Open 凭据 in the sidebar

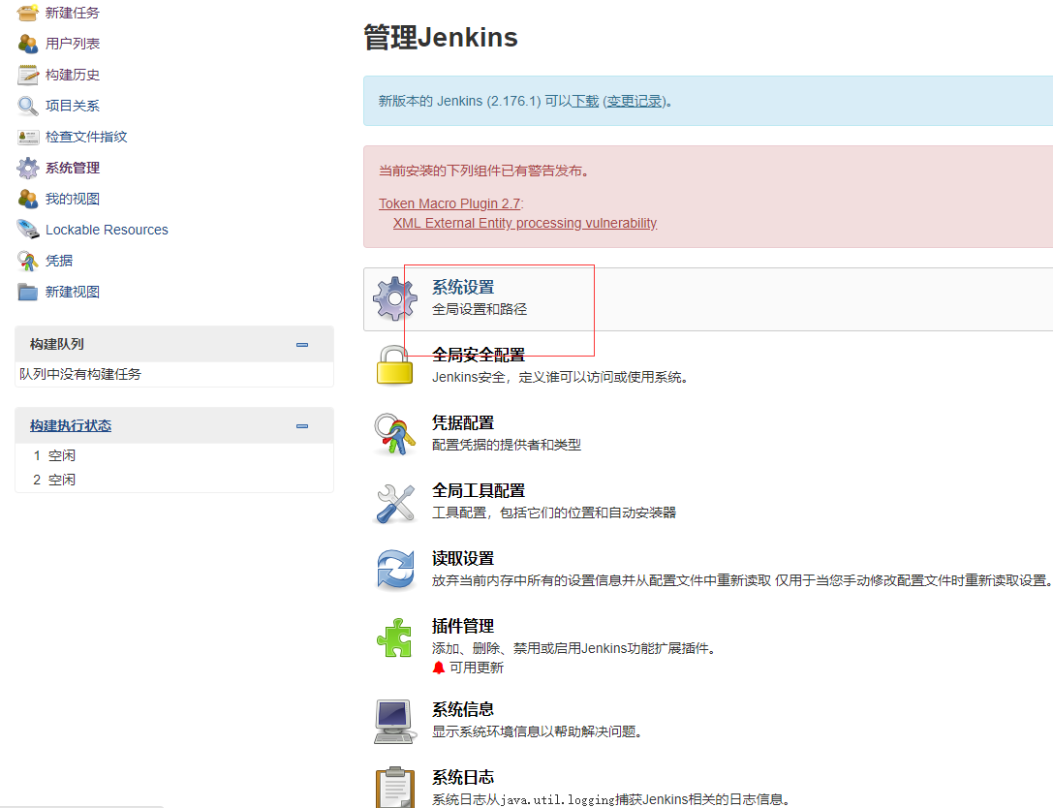[x=59, y=261]
